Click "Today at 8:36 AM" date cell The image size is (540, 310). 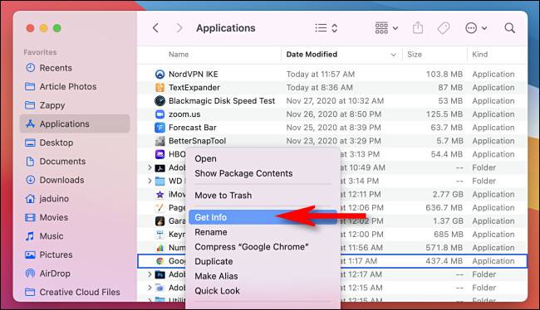click(x=319, y=87)
